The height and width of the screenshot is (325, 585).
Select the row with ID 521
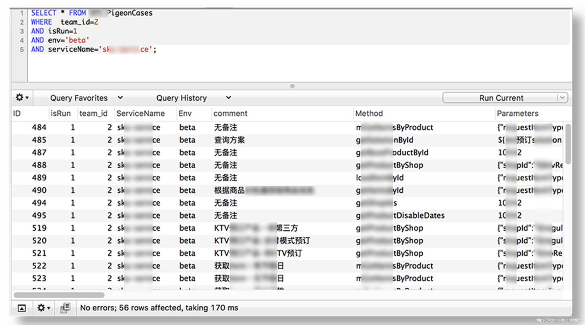pyautogui.click(x=287, y=253)
